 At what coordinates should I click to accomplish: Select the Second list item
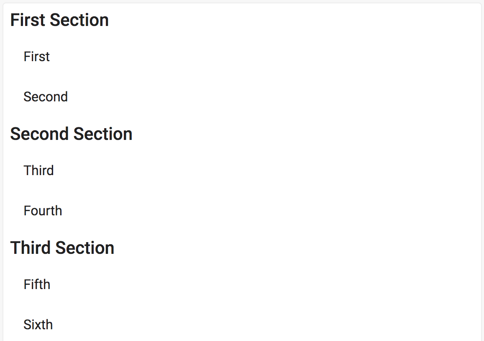tap(46, 97)
